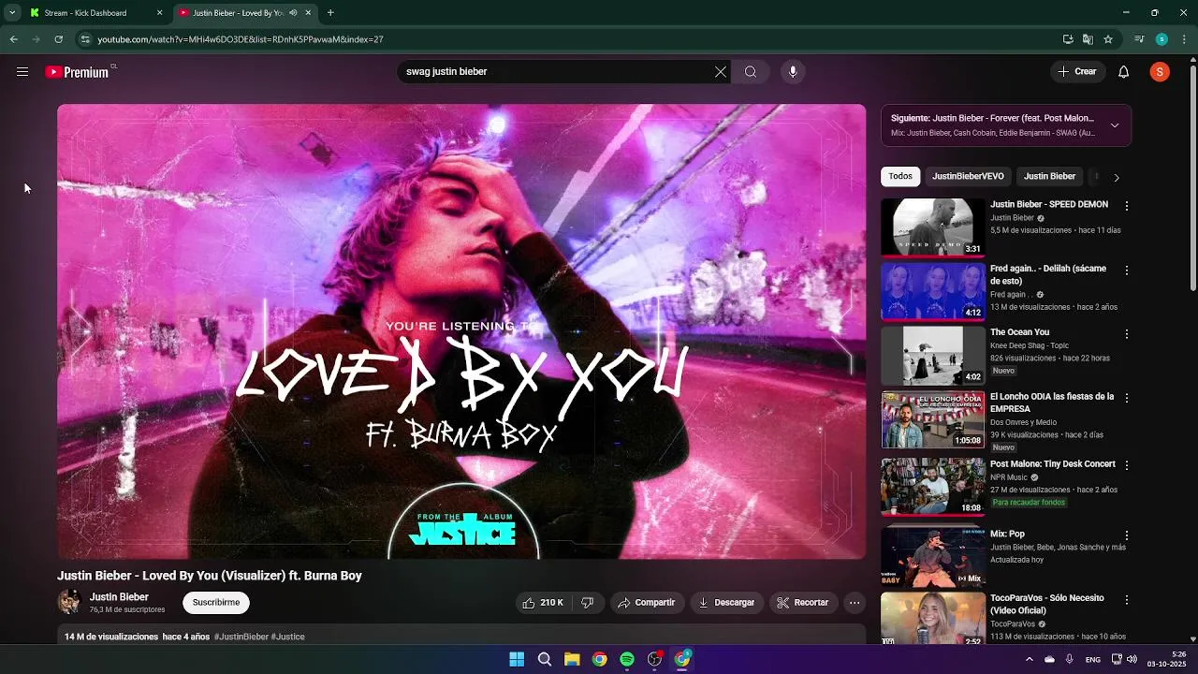The width and height of the screenshot is (1198, 674).
Task: Bookmark this page with the star
Action: pos(1108,39)
